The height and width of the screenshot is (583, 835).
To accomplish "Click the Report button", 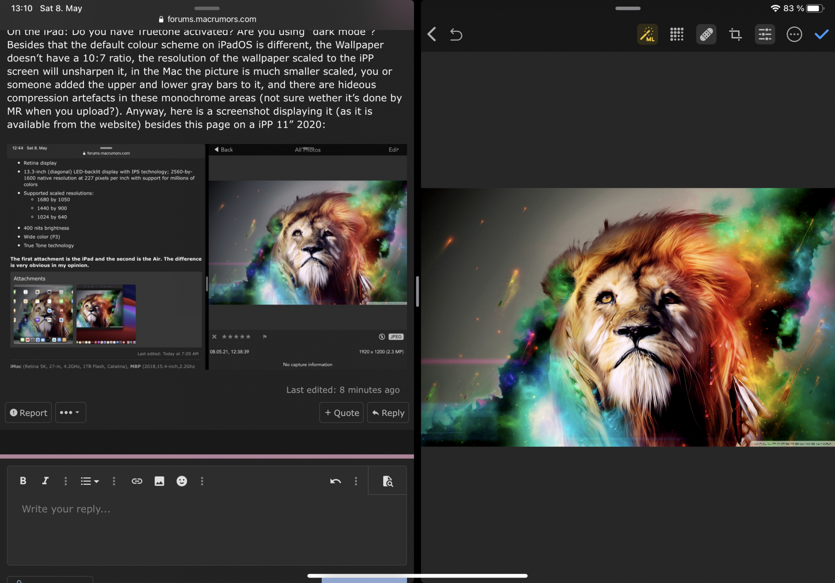I will click(28, 412).
